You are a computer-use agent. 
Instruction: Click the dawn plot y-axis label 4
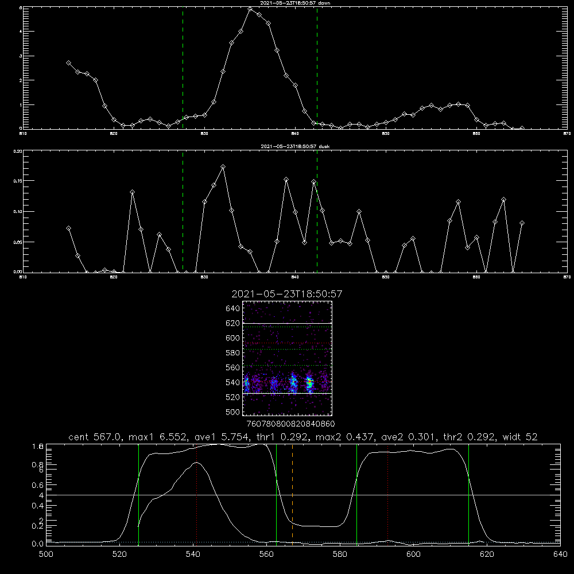(x=21, y=32)
